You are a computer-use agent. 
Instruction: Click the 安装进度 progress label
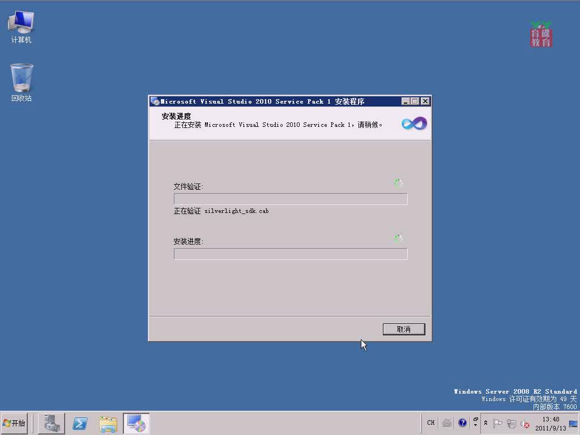[x=188, y=241]
